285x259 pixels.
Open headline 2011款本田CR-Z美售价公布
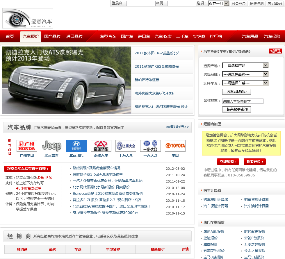157,53
